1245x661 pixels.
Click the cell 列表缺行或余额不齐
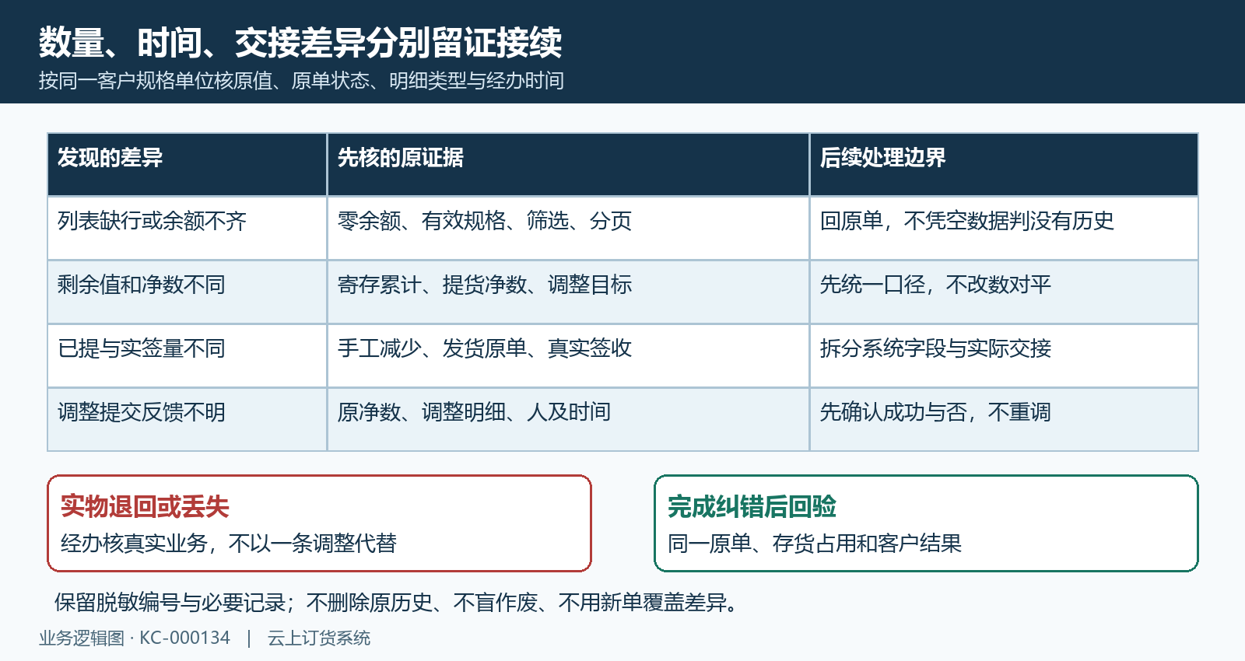tap(187, 228)
